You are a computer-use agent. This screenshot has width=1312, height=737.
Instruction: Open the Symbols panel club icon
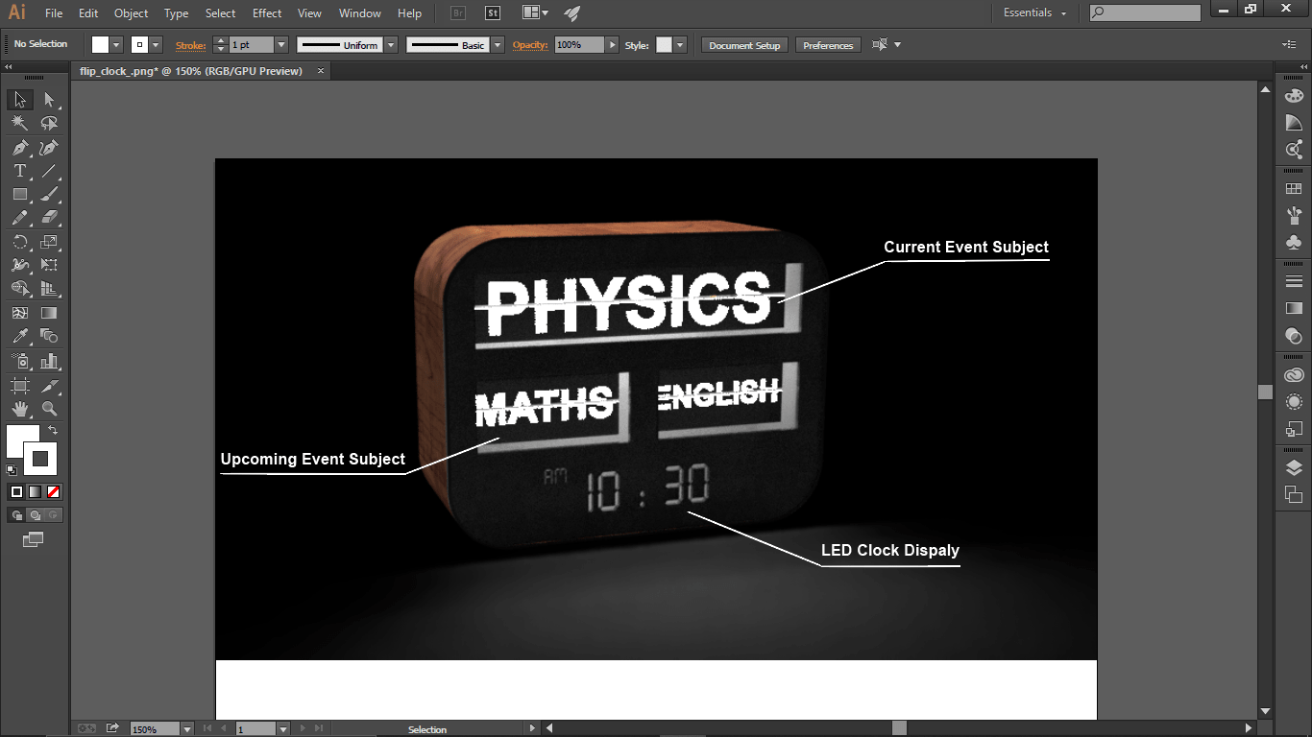point(1294,244)
